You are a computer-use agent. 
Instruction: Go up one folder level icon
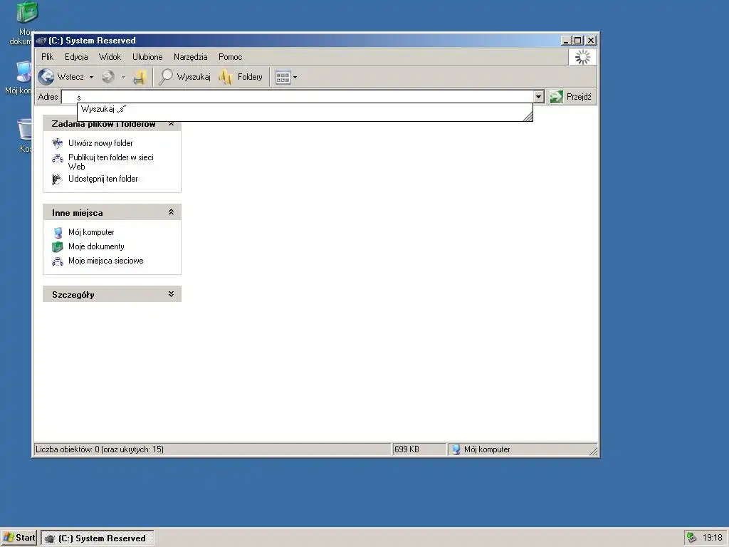click(140, 77)
